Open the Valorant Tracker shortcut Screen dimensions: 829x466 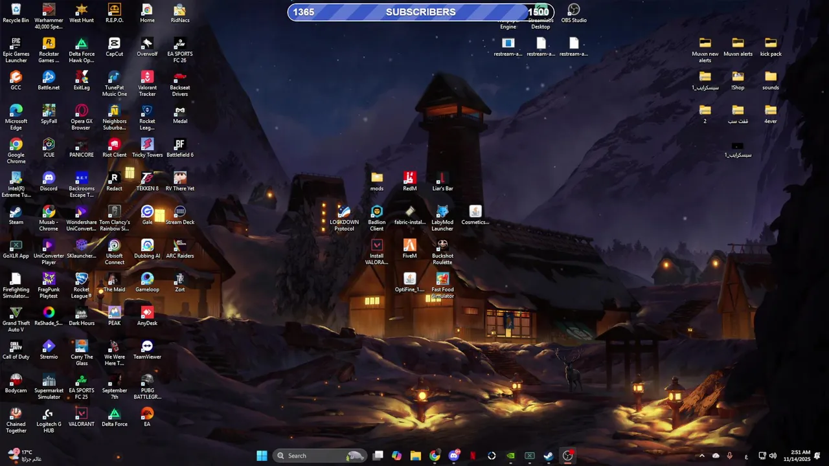click(x=147, y=83)
